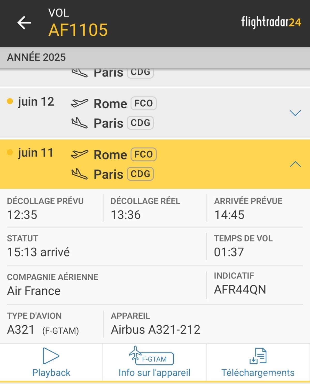Tap the AF1105 flight number title

click(x=78, y=30)
